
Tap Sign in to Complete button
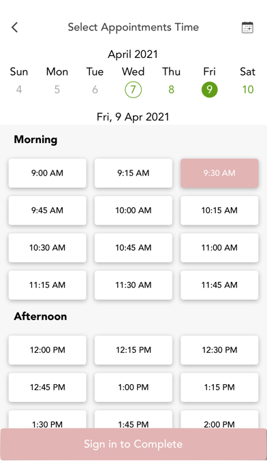pyautogui.click(x=133, y=444)
